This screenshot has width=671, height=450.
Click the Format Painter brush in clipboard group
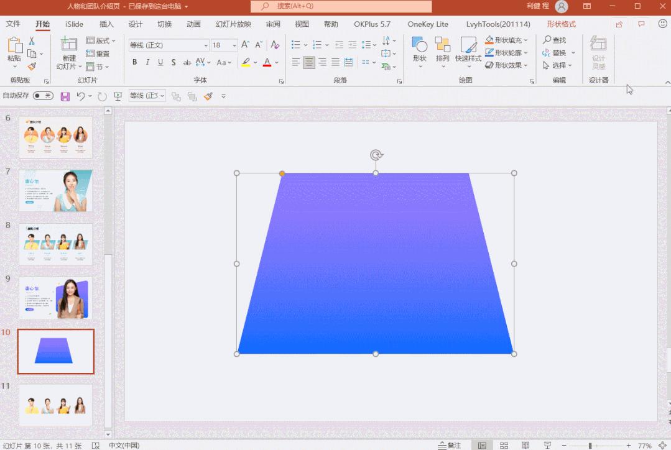pyautogui.click(x=32, y=67)
